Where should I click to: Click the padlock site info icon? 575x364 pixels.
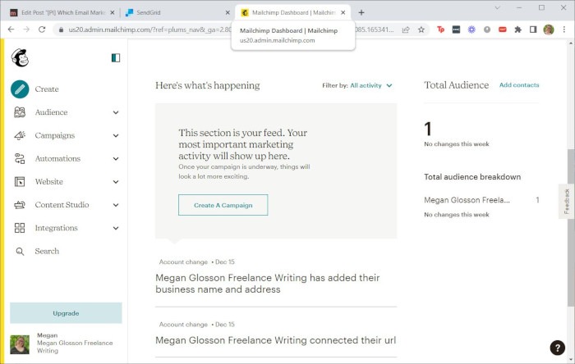pos(61,30)
